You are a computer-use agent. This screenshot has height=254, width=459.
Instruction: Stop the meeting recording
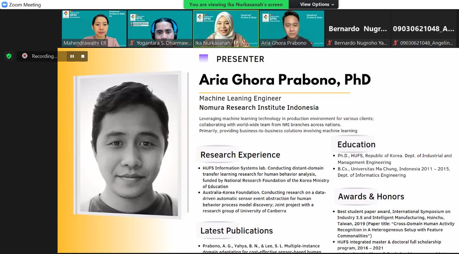pos(82,56)
